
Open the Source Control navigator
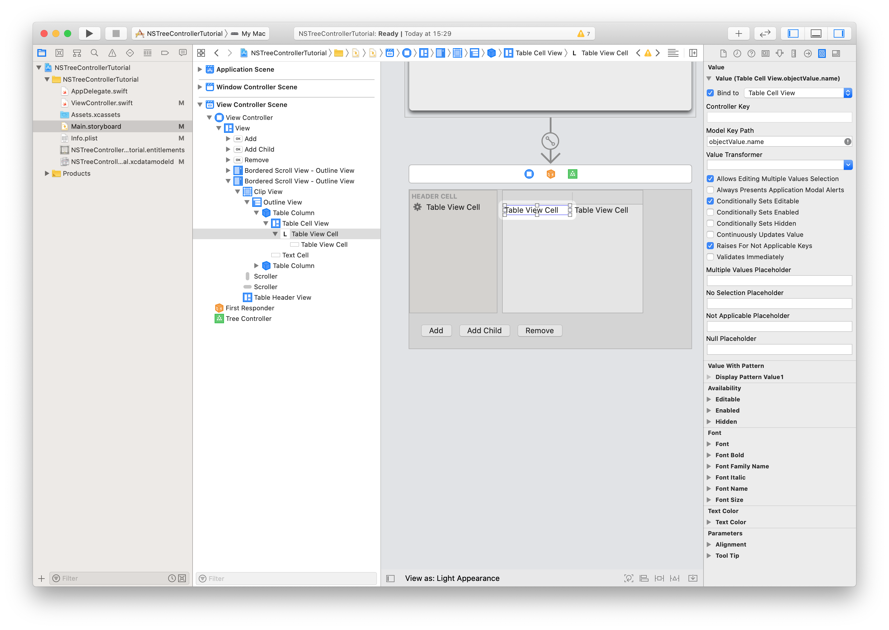coord(59,53)
